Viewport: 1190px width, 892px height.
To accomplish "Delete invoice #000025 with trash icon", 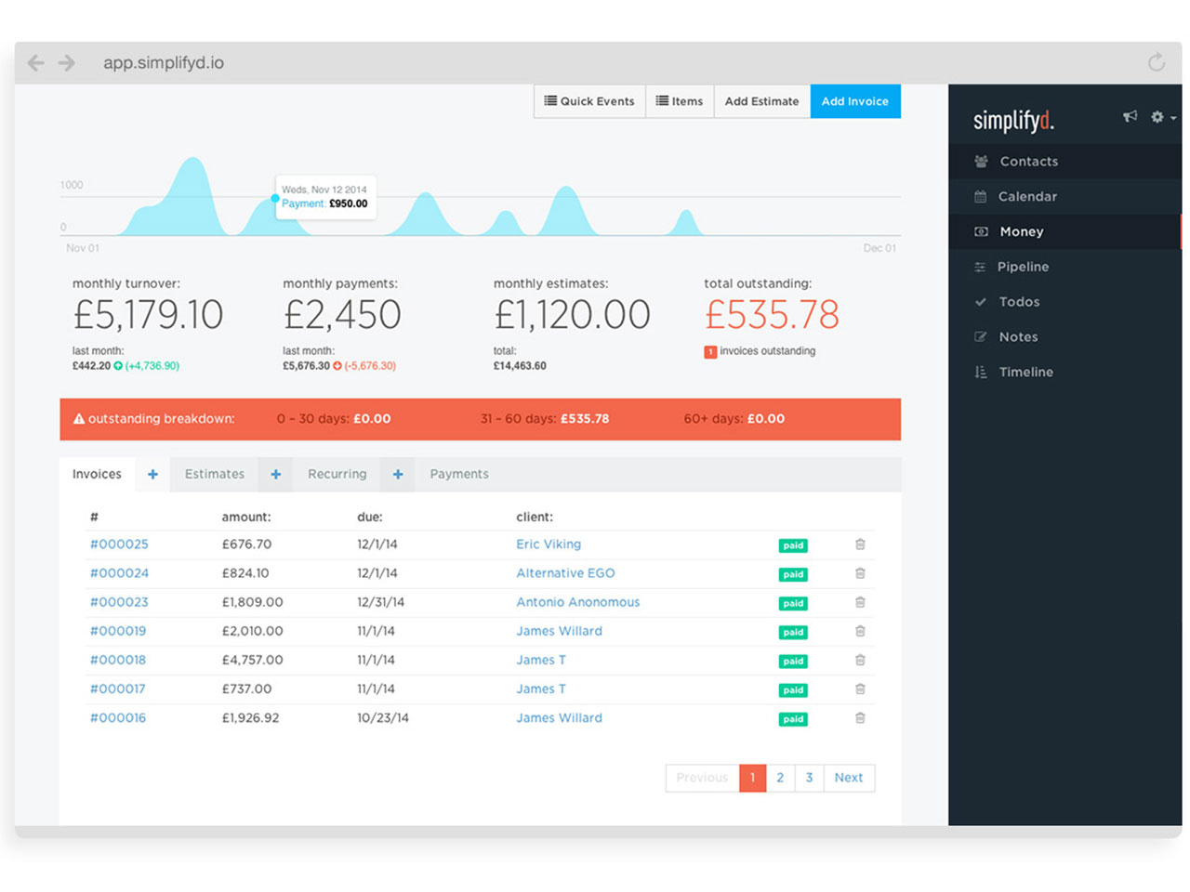I will [x=860, y=544].
